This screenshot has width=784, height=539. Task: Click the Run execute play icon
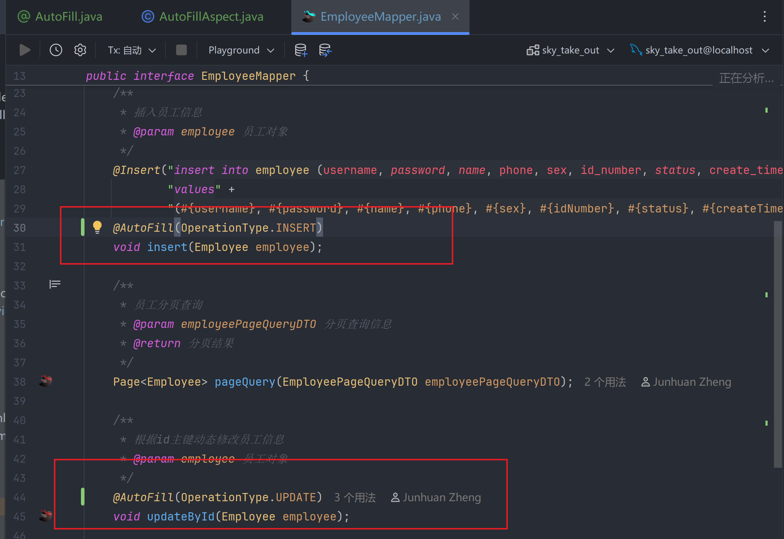click(x=25, y=50)
